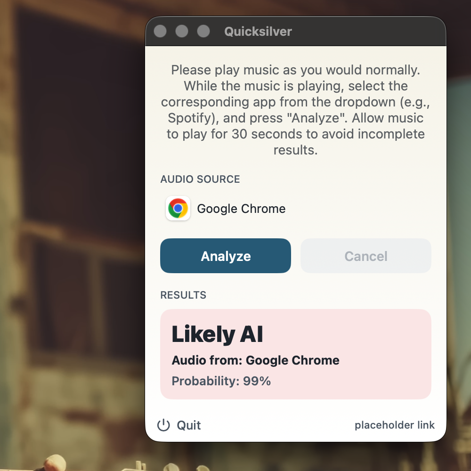The image size is (471, 471).
Task: Click the power icon beside Quit
Action: [164, 425]
